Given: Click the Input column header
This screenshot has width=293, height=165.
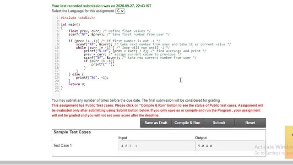Looking at the screenshot, I should pyautogui.click(x=123, y=138).
